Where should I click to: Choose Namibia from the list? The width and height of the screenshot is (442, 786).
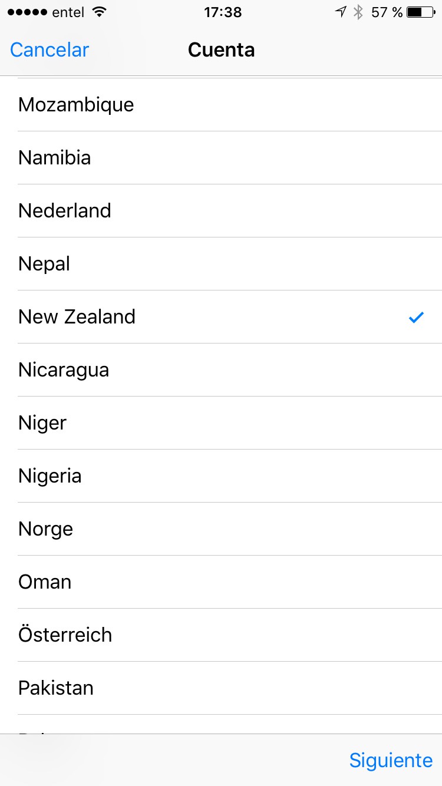click(221, 158)
